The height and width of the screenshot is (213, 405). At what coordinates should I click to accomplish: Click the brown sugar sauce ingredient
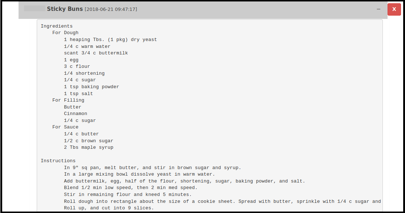click(x=88, y=140)
